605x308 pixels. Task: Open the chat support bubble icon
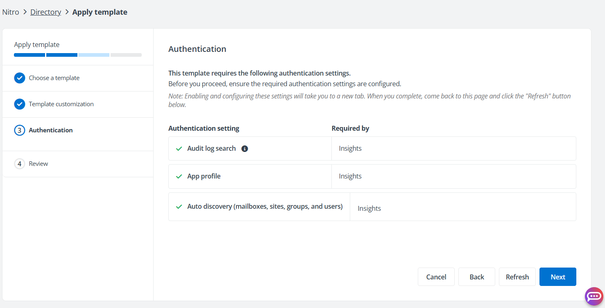pyautogui.click(x=594, y=296)
